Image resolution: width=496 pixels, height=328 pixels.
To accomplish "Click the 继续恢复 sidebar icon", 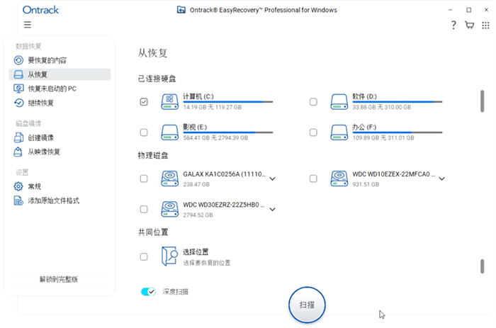I will coord(18,103).
